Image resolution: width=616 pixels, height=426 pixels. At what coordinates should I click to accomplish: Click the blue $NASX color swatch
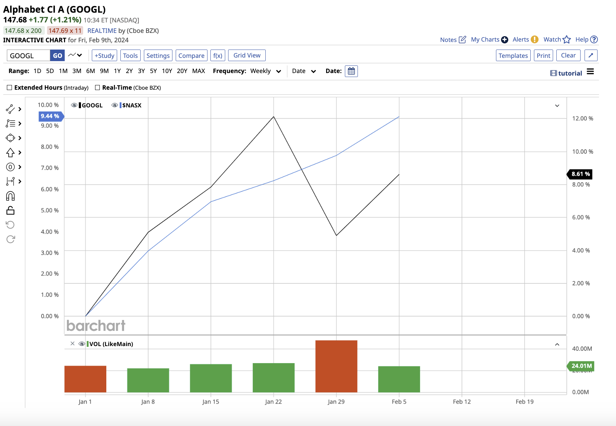coord(120,105)
